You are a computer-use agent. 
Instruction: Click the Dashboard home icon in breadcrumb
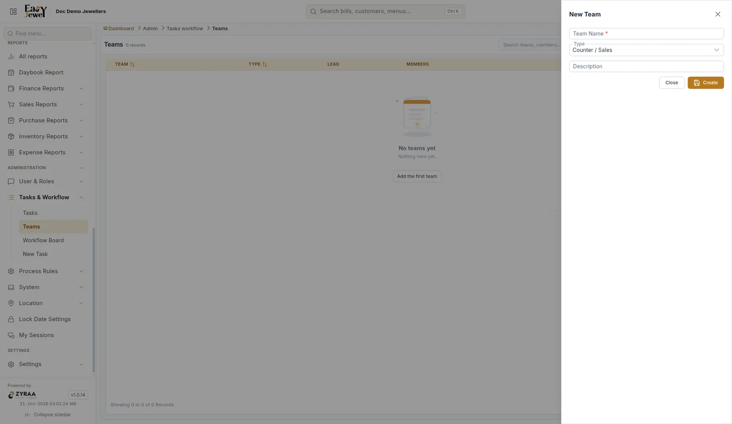105,28
